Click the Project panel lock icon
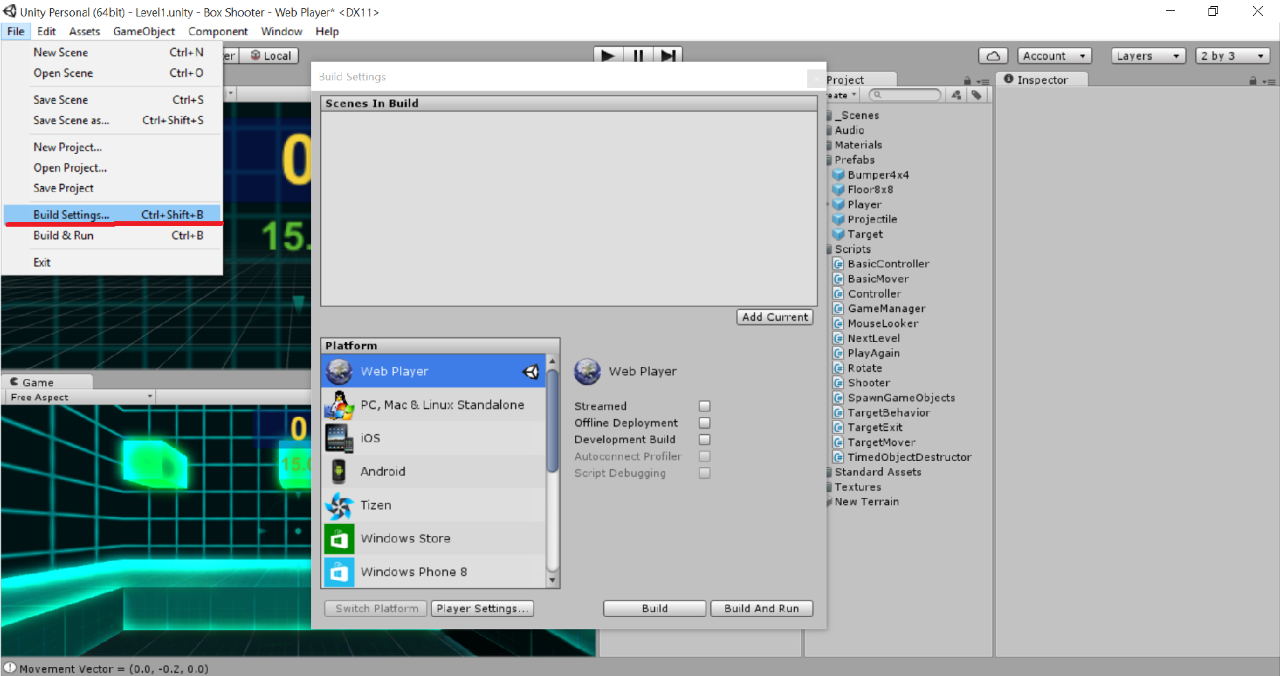The width and height of the screenshot is (1282, 676). click(967, 80)
